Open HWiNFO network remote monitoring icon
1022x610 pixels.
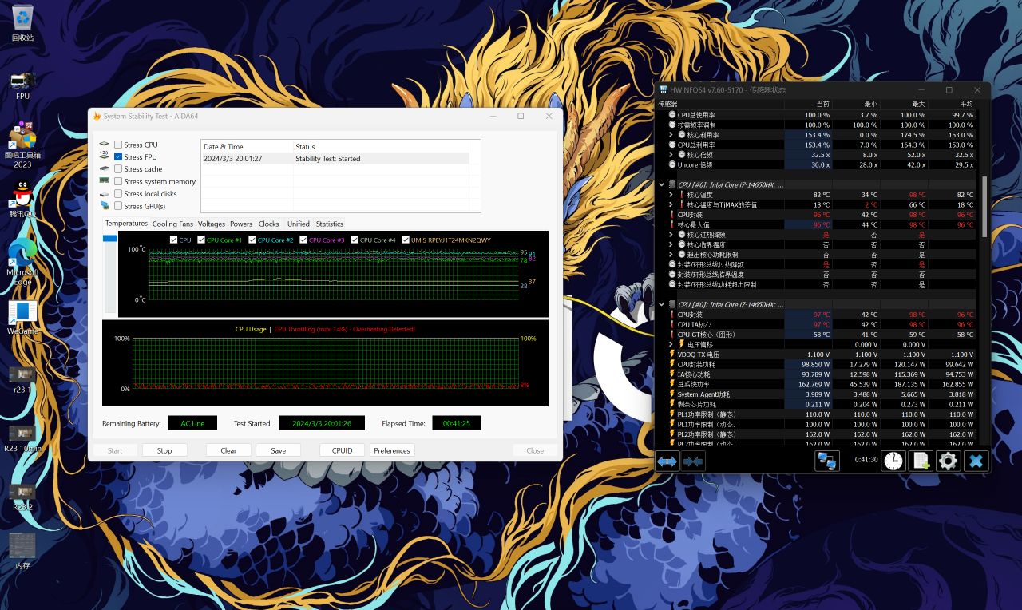tap(826, 461)
